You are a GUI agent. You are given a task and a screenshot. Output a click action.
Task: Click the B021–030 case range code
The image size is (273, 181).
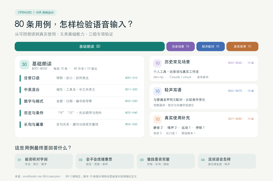131,101
